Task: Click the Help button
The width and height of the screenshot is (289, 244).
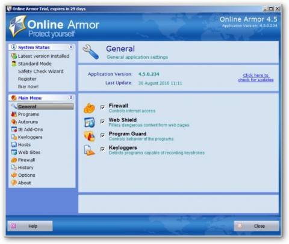Action: click(30, 226)
